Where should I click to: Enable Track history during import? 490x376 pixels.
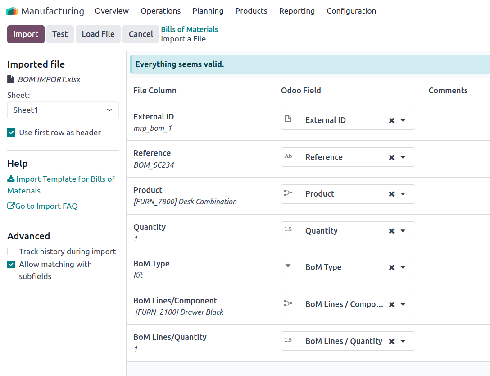point(11,252)
